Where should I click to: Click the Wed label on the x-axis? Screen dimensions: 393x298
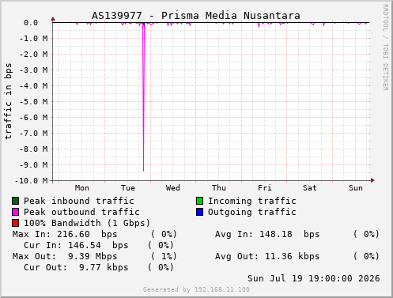click(x=173, y=188)
